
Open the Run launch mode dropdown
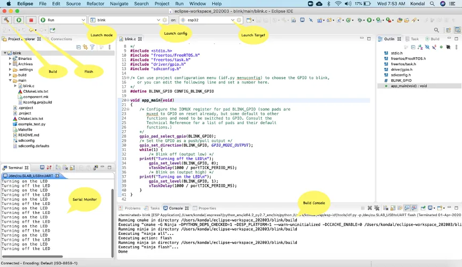83,20
